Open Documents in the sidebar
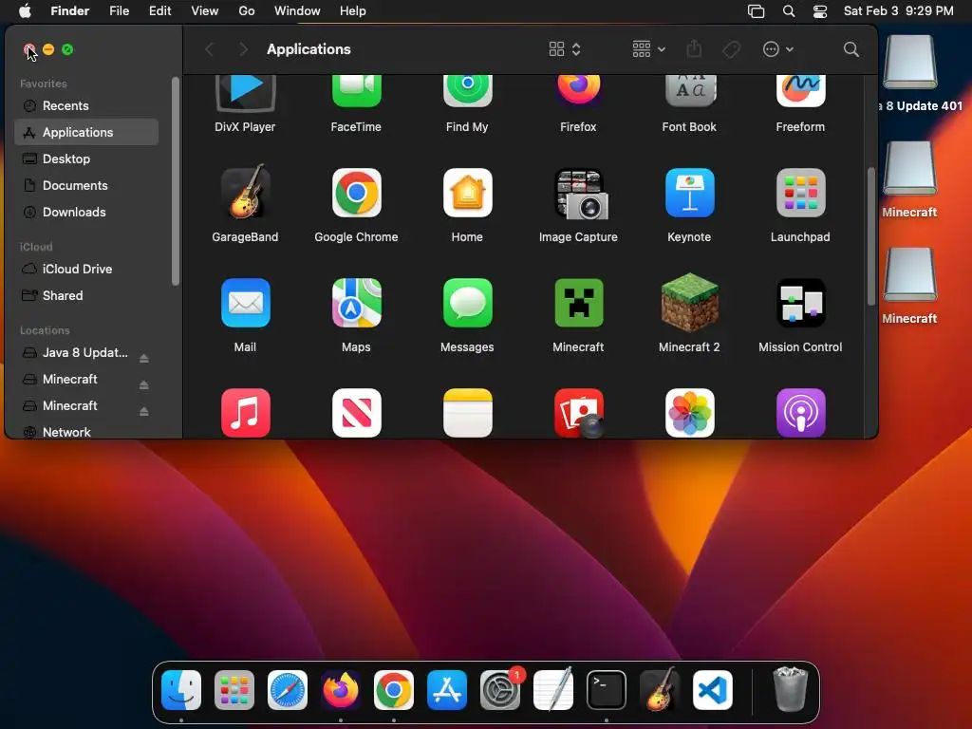972x729 pixels. click(86, 185)
